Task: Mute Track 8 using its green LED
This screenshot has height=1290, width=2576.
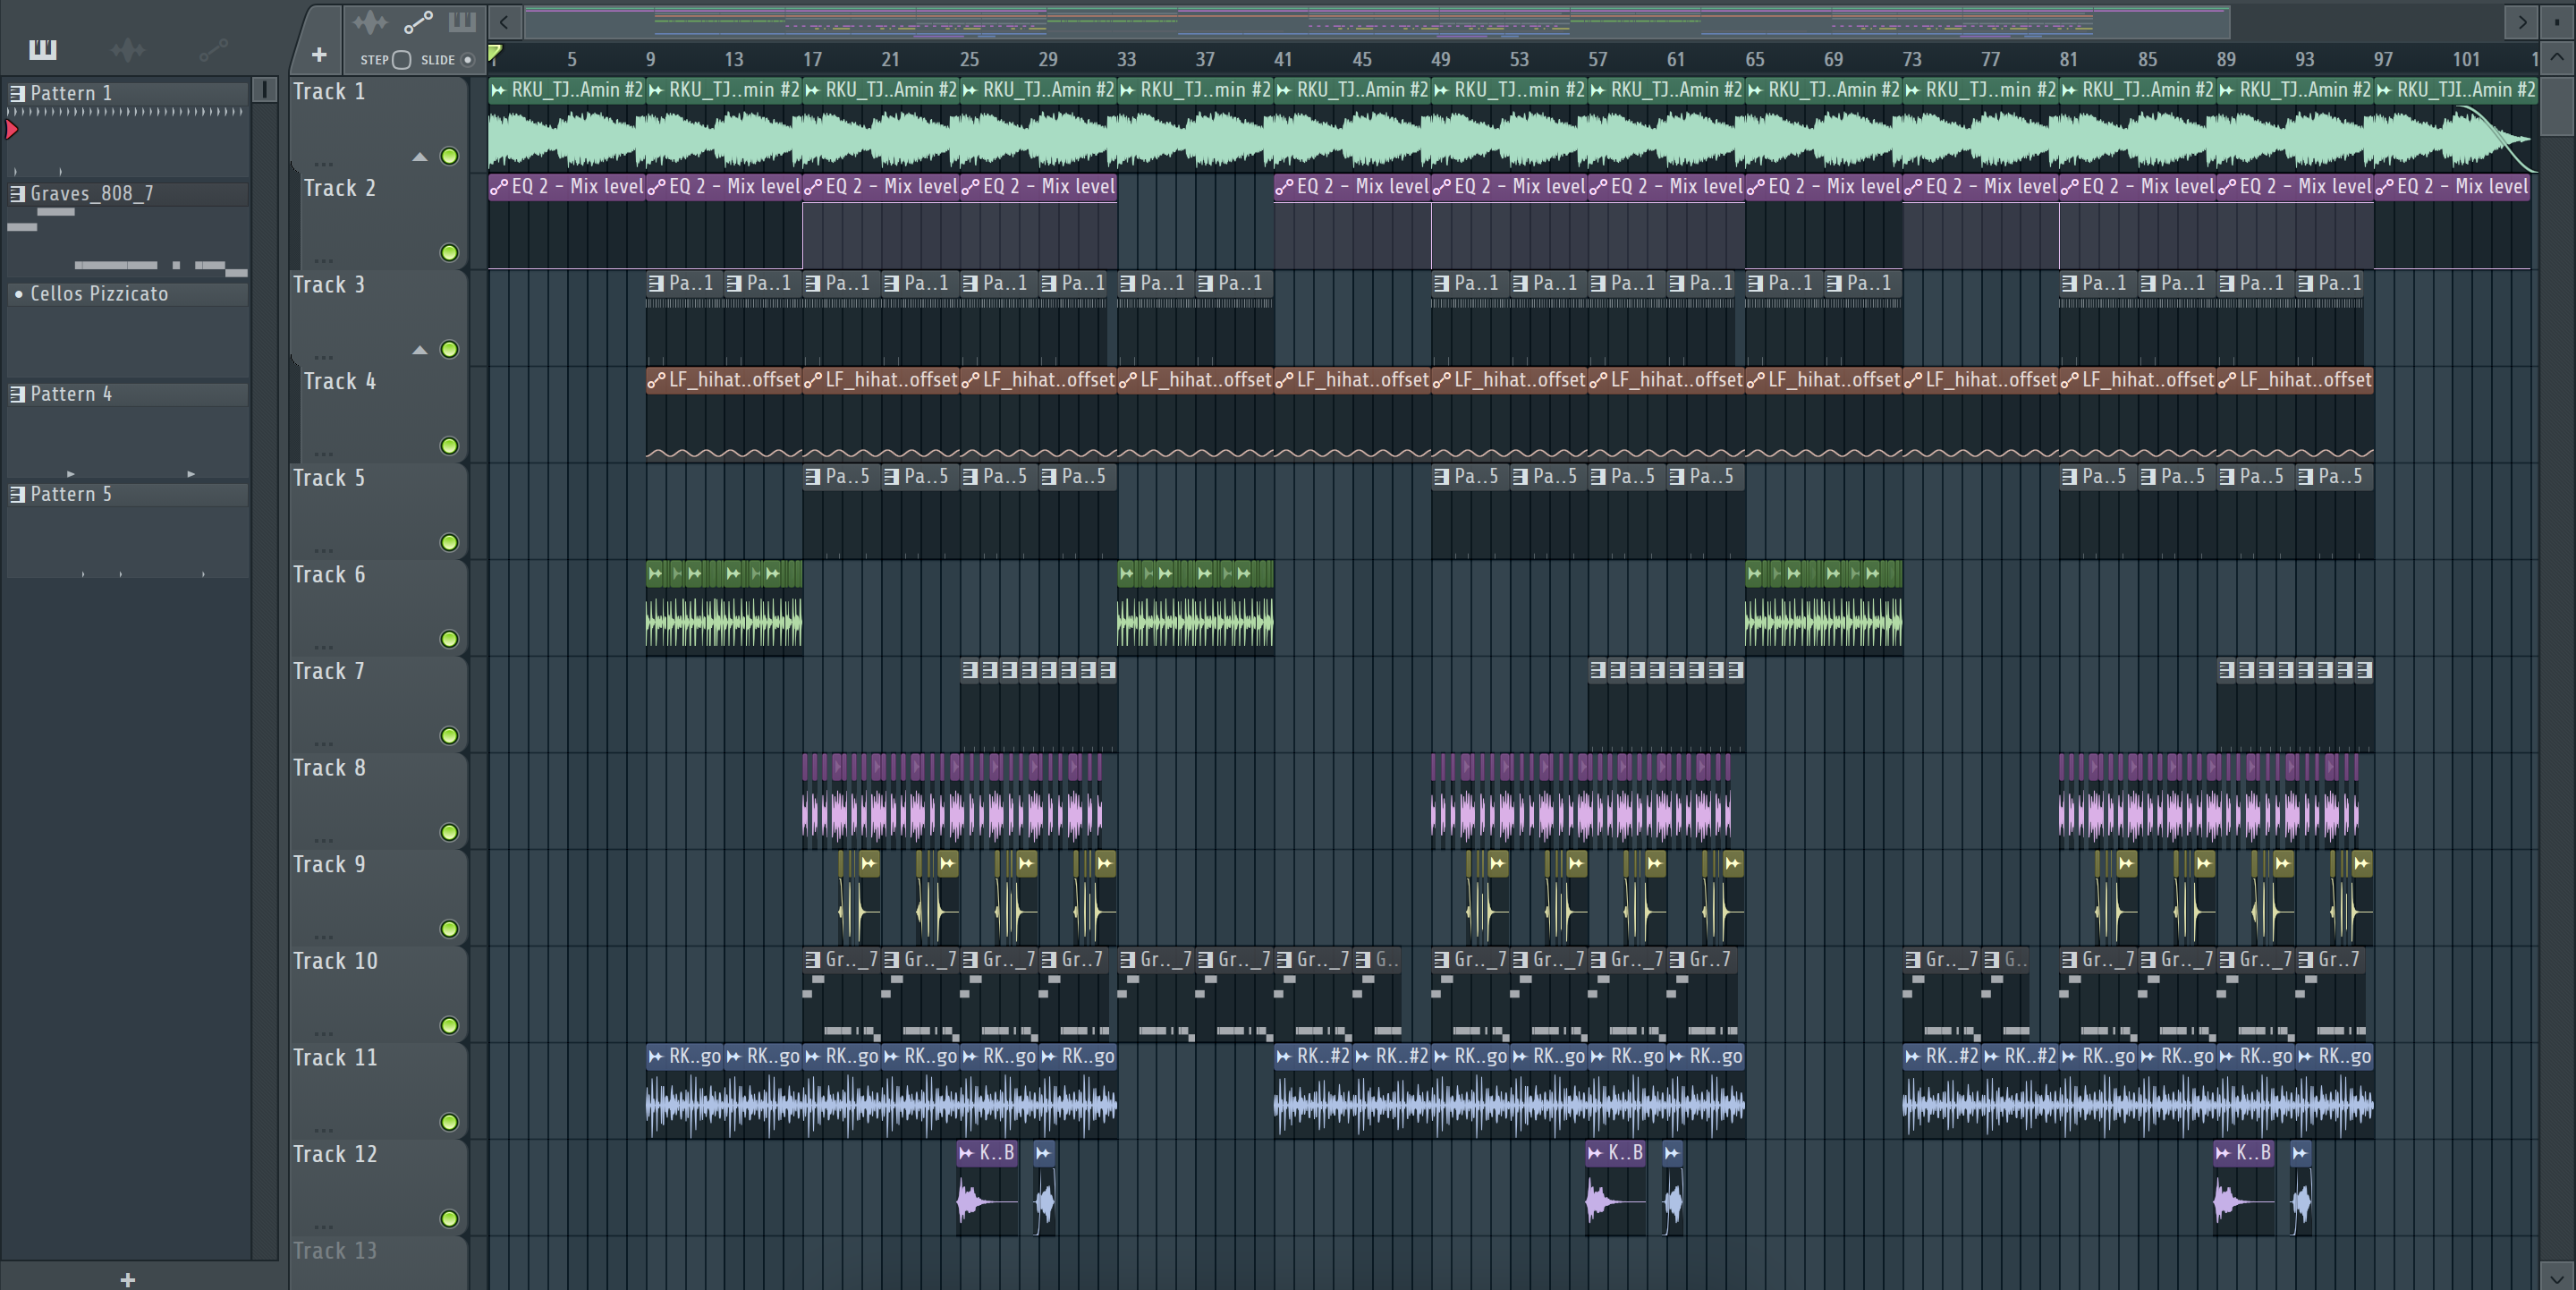Action: (x=450, y=832)
